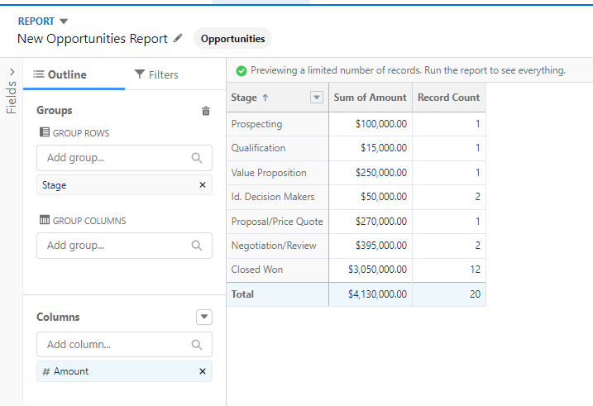Open the Stage column dropdown menu
Screen dimensions: 593x406
coord(316,98)
